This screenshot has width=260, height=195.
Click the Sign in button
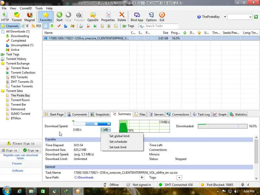(x=10, y=150)
